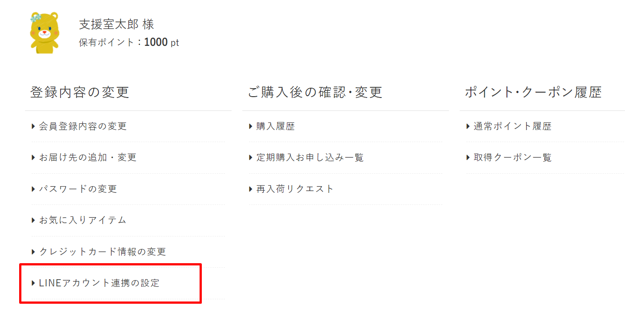Screen dimensions: 625x334
Task: Select 再入荷リクエスト link
Action: 295,189
